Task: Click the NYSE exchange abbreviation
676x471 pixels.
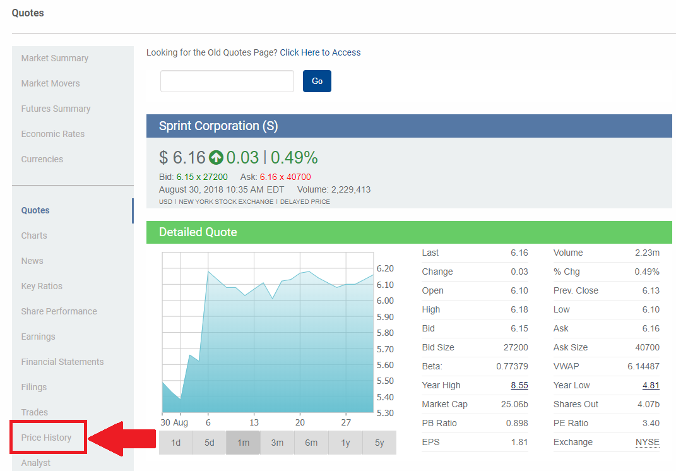Action: (647, 442)
